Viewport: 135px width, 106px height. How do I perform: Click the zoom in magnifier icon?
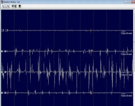8,6
